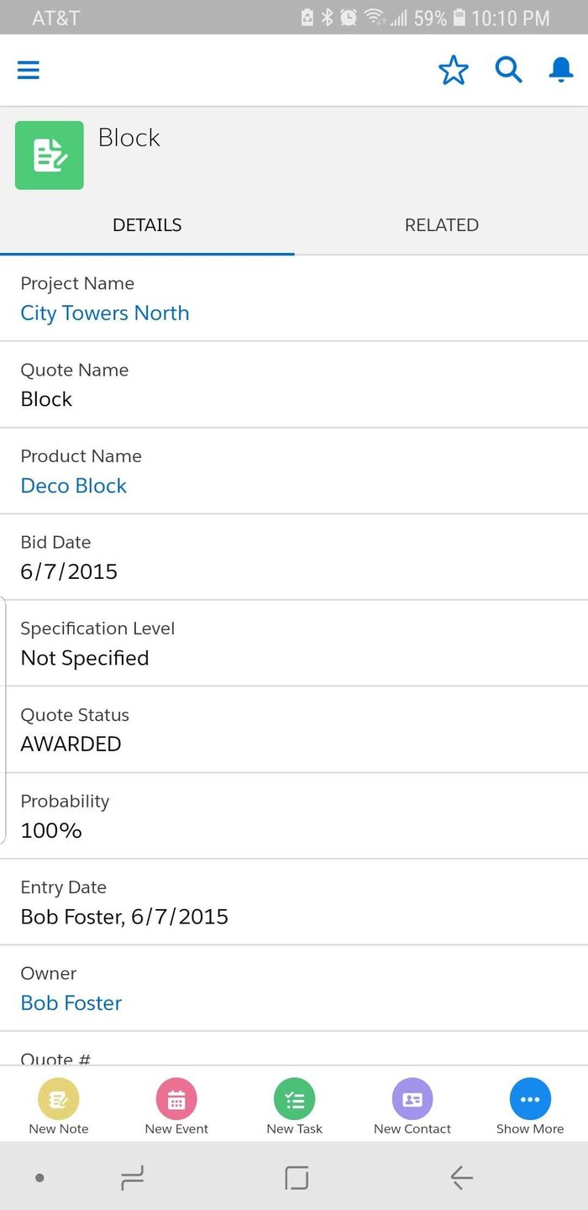Add a New Contact
Viewport: 588px width, 1210px height.
pyautogui.click(x=412, y=1107)
